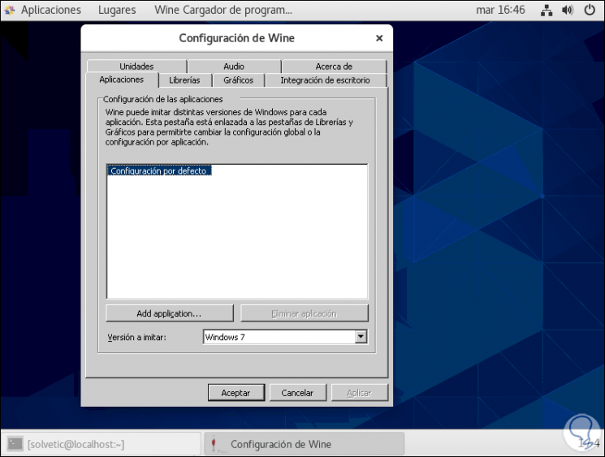Click the Cancelar button
605x457 pixels.
pyautogui.click(x=297, y=393)
